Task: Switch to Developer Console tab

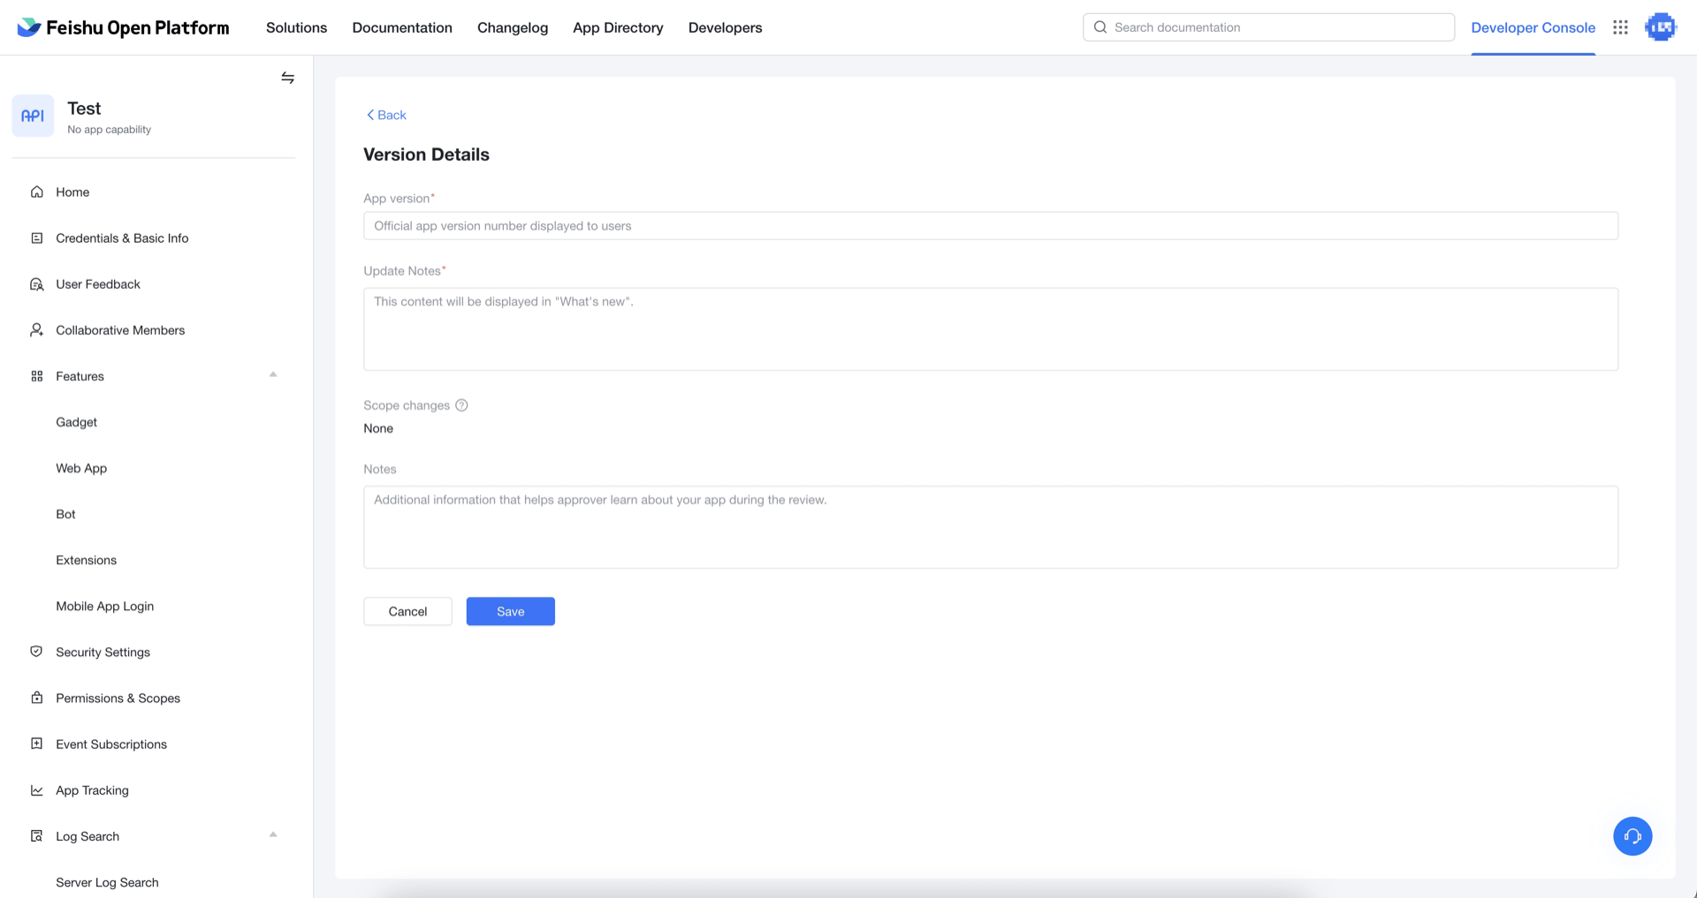Action: tap(1533, 27)
